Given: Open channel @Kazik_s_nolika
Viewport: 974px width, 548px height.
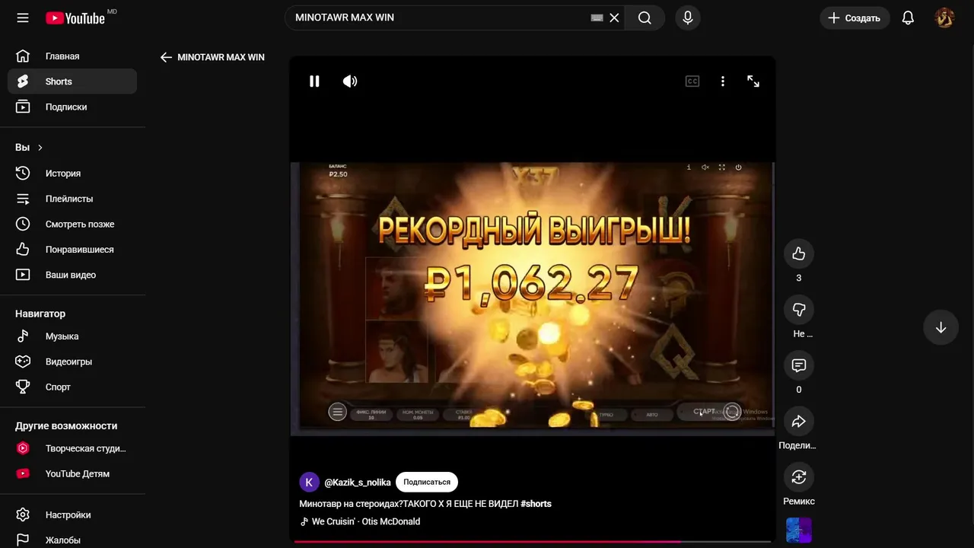Looking at the screenshot, I should [x=358, y=483].
